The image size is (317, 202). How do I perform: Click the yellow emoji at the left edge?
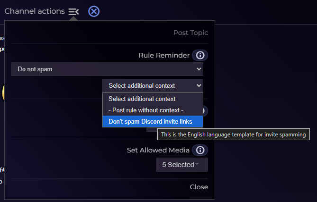coord(2,93)
